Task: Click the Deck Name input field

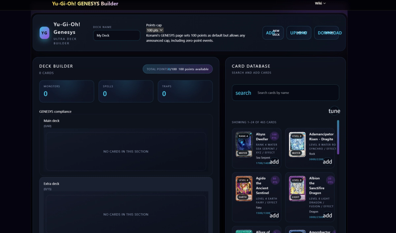Action: pos(117,35)
